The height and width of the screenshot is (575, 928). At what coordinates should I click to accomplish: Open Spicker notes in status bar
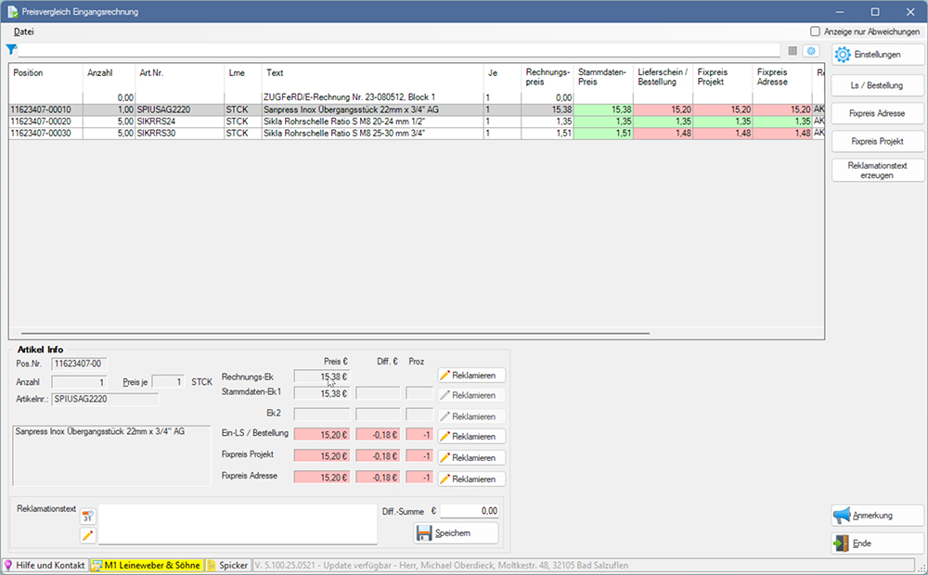coord(227,565)
